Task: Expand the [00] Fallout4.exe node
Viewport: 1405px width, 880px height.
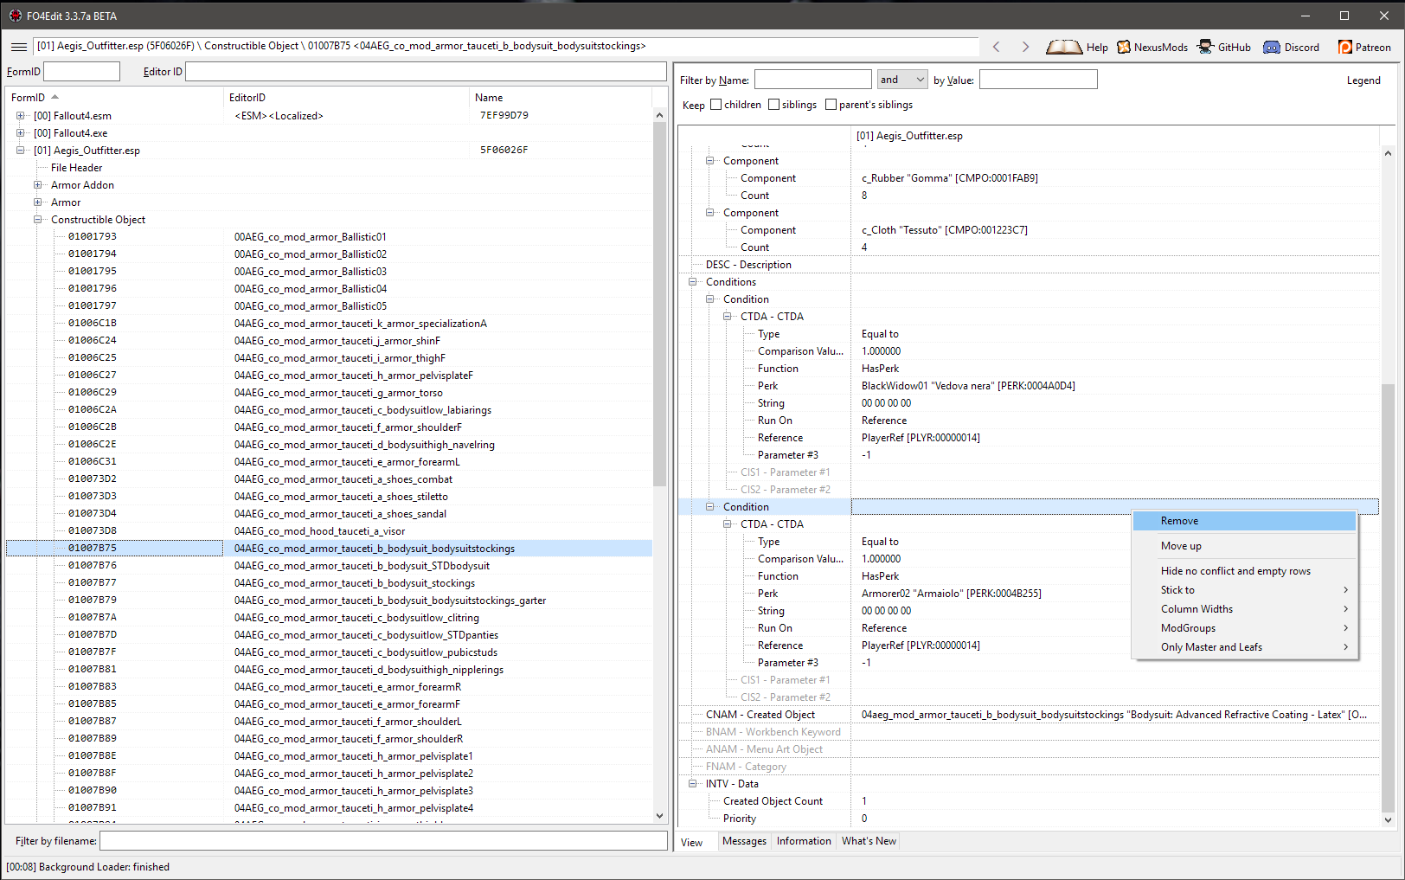Action: pyautogui.click(x=20, y=133)
